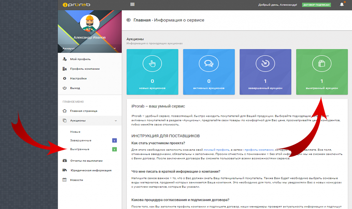This screenshot has width=352, height=209.
Task: Open the notifications bell
Action: point(342,4)
